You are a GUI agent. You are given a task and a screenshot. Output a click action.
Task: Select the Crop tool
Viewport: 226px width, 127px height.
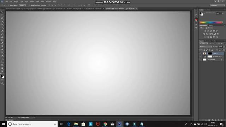click(2, 24)
